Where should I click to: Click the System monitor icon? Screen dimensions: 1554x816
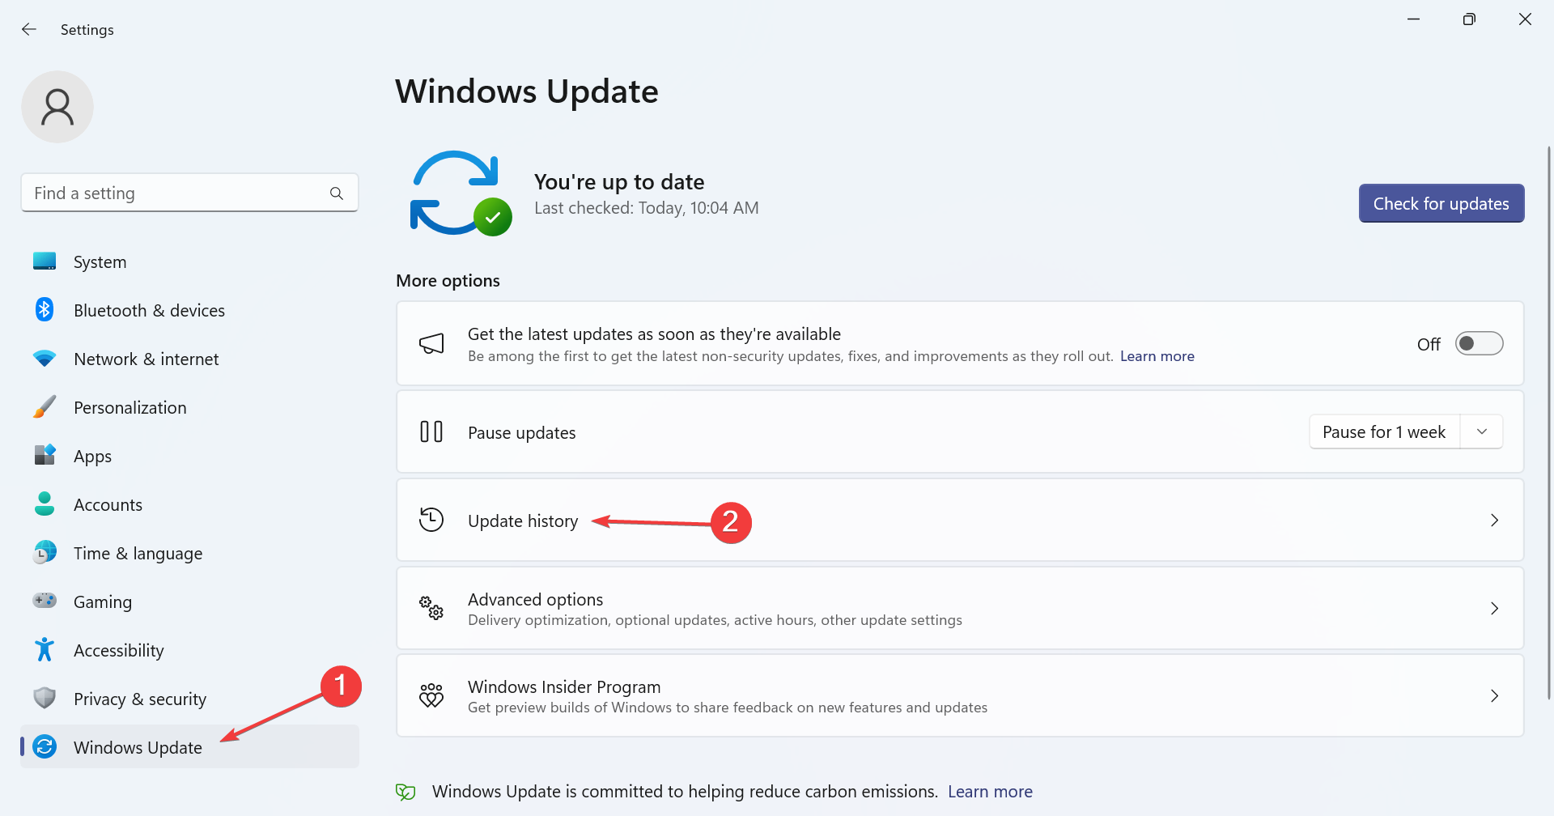[45, 261]
